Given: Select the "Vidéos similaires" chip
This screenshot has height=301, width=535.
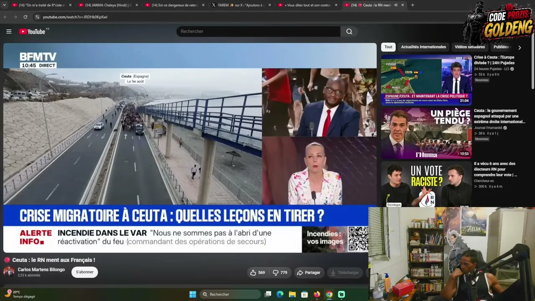Looking at the screenshot, I should (470, 47).
